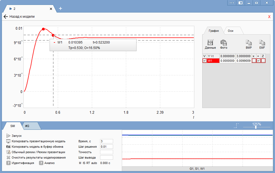
Task: Click the Шаг вывода input field
Action: 107,157
